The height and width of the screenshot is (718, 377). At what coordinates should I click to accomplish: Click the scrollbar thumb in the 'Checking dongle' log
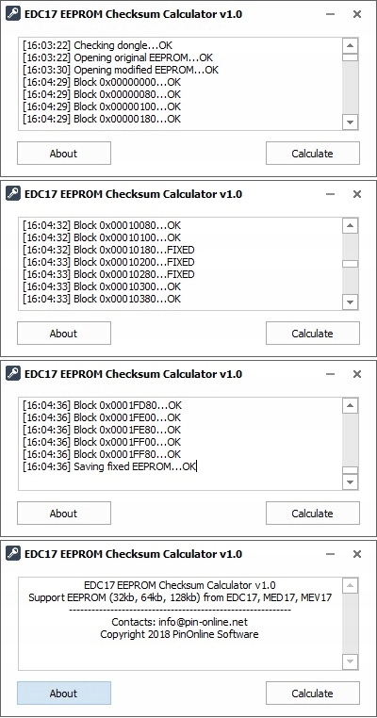(x=350, y=57)
